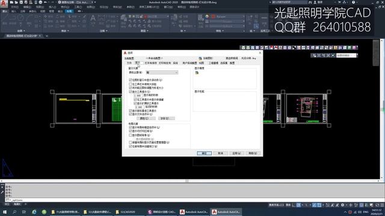The height and width of the screenshot is (216, 385).
Task: Switch to Open and Save tab in Options
Action: click(x=150, y=63)
